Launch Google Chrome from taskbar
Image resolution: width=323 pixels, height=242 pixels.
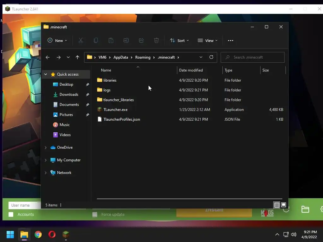(38, 234)
